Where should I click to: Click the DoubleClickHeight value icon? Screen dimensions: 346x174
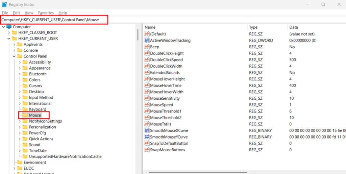point(147,53)
